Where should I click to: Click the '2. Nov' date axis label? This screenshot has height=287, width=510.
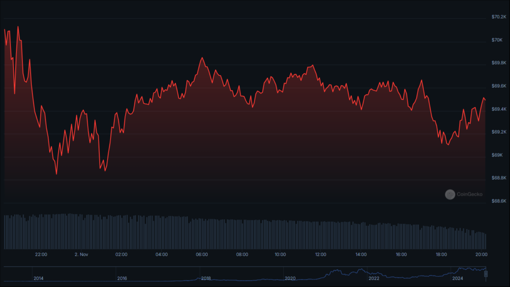[81, 255]
